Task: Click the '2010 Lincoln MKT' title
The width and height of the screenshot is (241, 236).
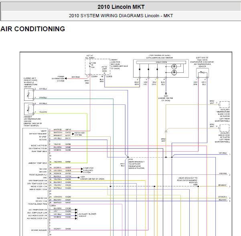Action: click(121, 7)
